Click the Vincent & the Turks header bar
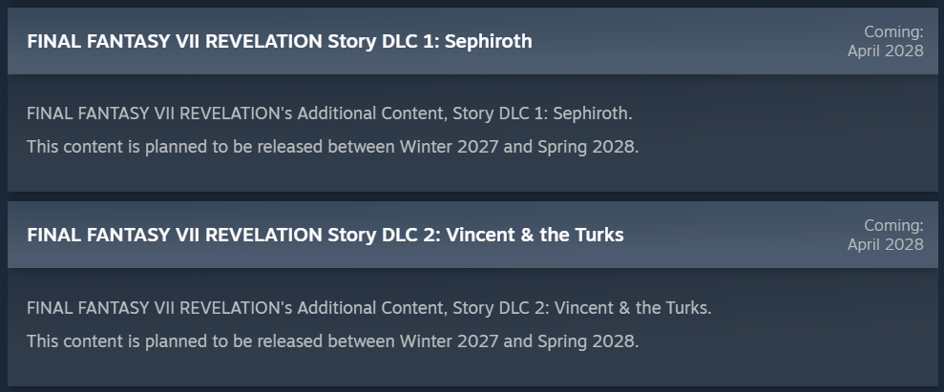The height and width of the screenshot is (392, 944). coord(472,235)
